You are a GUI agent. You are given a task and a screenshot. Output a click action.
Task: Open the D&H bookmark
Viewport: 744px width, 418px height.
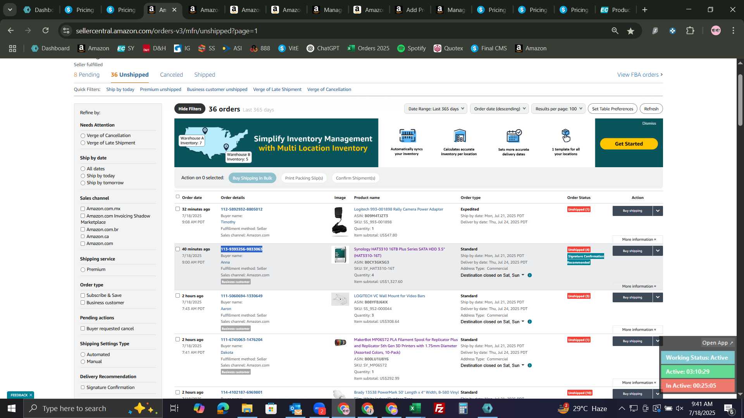pyautogui.click(x=154, y=48)
